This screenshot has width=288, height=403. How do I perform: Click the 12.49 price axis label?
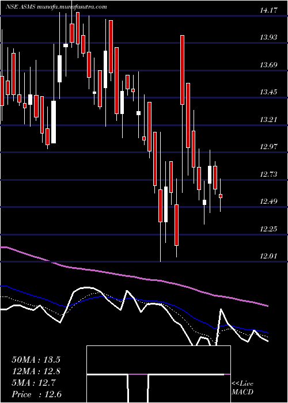tap(269, 201)
